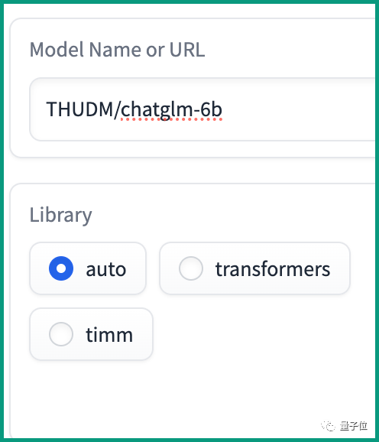Click the 量子位 watermark text
The width and height of the screenshot is (379, 442).
click(354, 426)
